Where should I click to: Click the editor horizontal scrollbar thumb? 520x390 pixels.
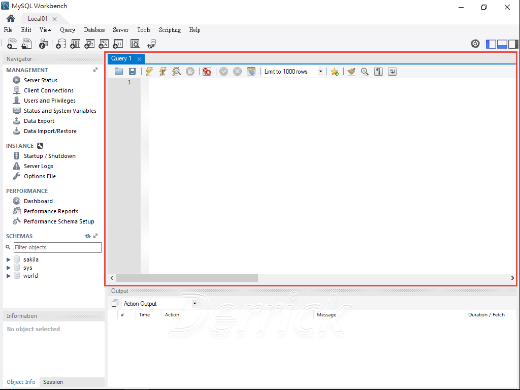point(187,278)
